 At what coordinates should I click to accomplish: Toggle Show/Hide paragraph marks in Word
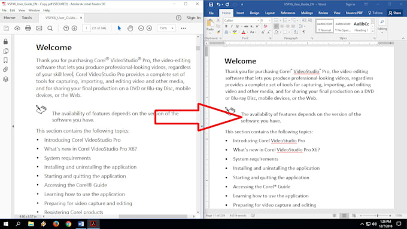303,32
